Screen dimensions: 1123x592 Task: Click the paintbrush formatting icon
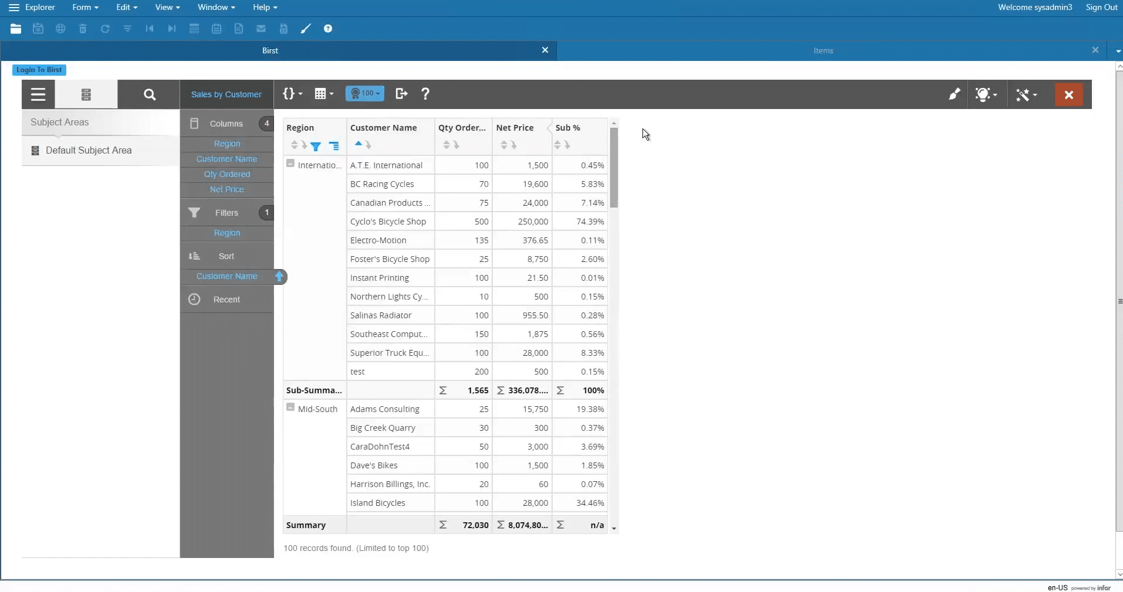tap(954, 94)
